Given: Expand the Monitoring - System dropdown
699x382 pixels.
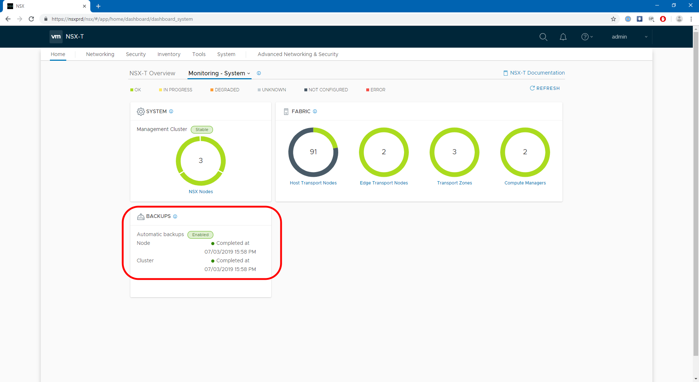Looking at the screenshot, I should 219,73.
